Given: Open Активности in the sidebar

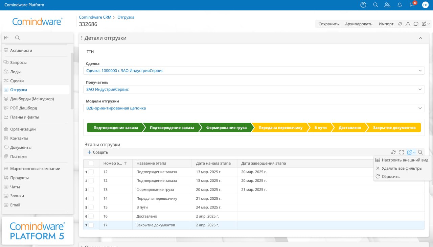Looking at the screenshot, I should coord(21,50).
